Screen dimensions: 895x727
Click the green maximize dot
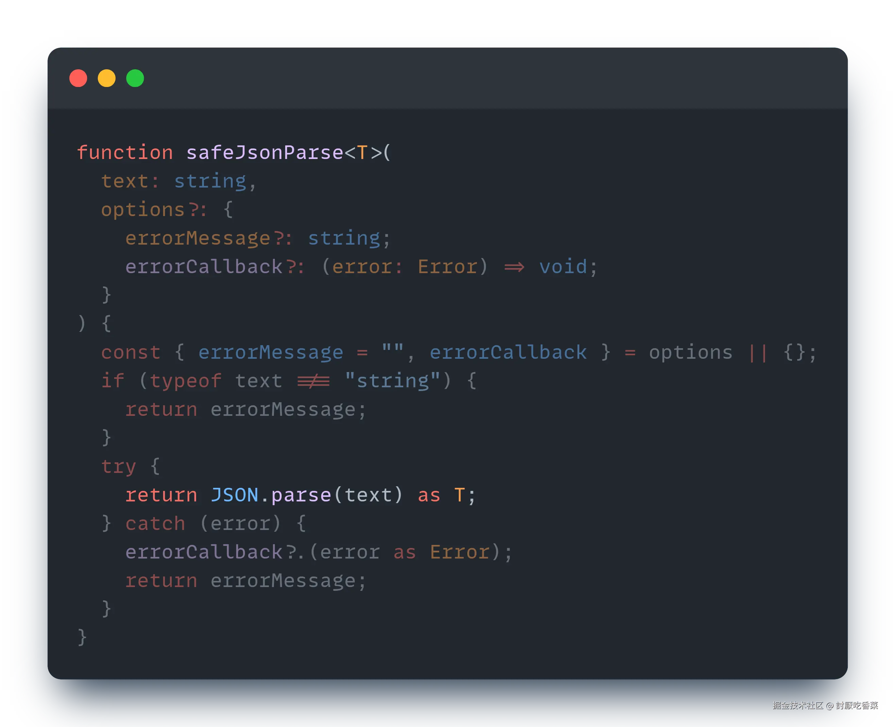[x=135, y=78]
